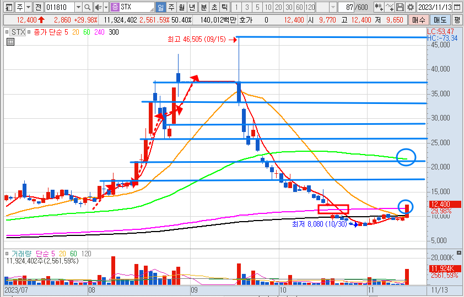Click the candlestick chart type icon
The height and width of the screenshot is (297, 464).
click(x=379, y=7)
